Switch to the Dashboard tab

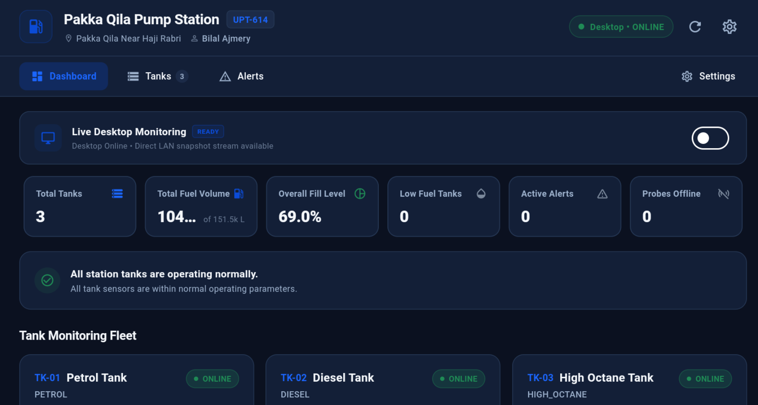tap(64, 76)
